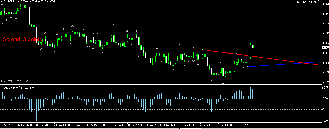This screenshot has height=129, width=329.
Task: Click the 9 Jan 04:00 time label
Action: tap(225, 125)
